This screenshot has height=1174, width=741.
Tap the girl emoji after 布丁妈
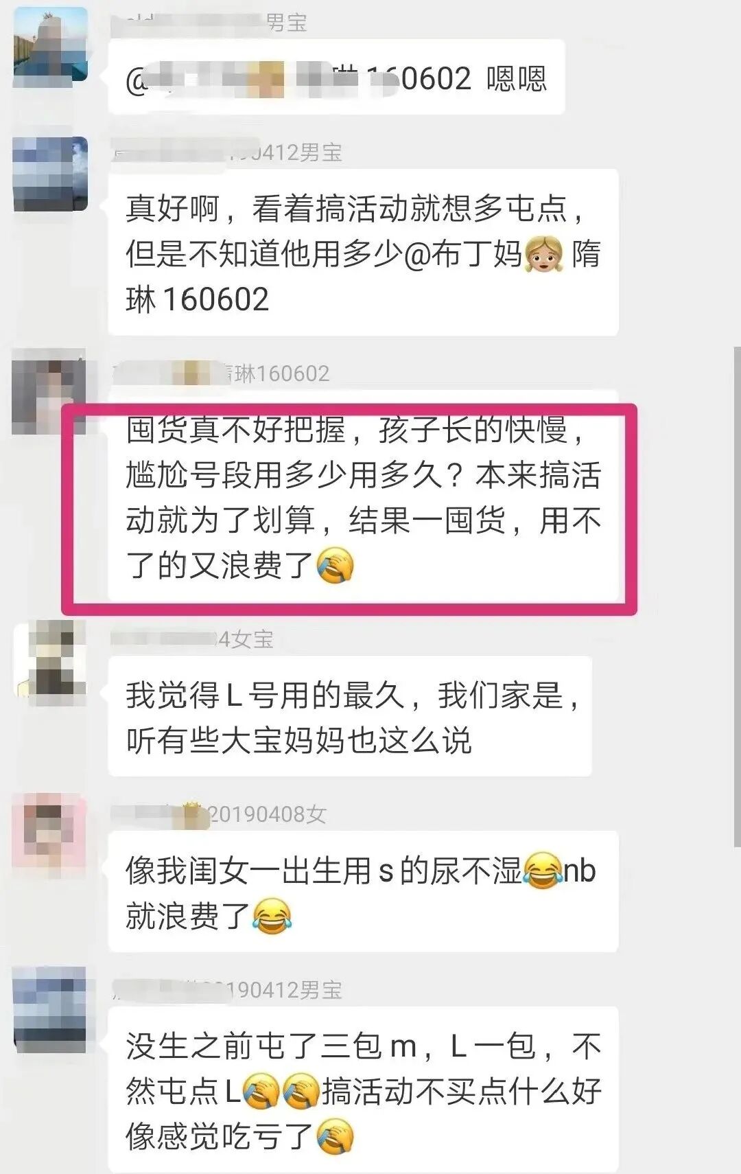543,255
